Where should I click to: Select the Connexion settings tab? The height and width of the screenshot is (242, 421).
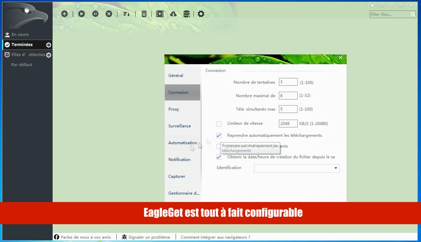click(x=183, y=92)
